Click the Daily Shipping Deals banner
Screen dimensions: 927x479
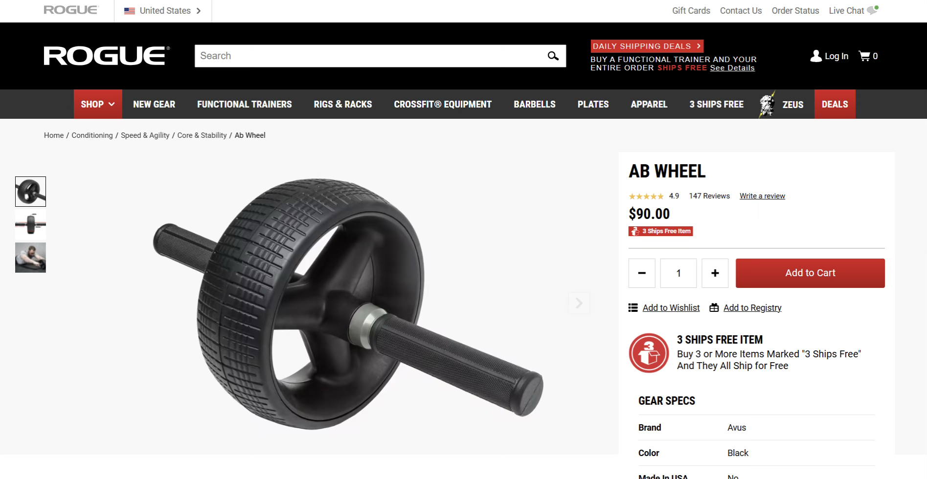pyautogui.click(x=647, y=46)
